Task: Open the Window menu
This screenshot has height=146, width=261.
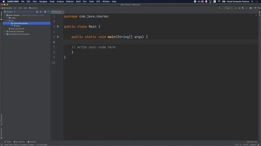Action: (106, 2)
